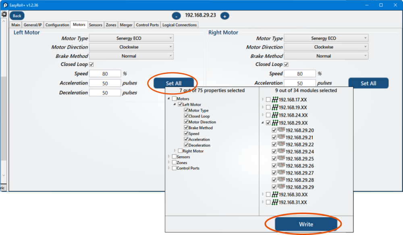
Task: Check the Right Motor tree checkbox
Action: point(180,151)
